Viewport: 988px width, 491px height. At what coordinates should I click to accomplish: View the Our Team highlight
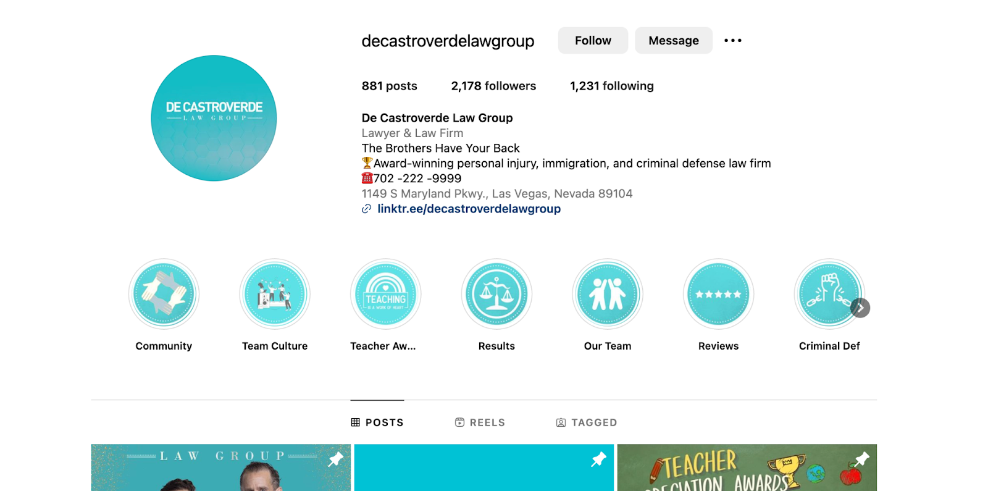pos(608,294)
